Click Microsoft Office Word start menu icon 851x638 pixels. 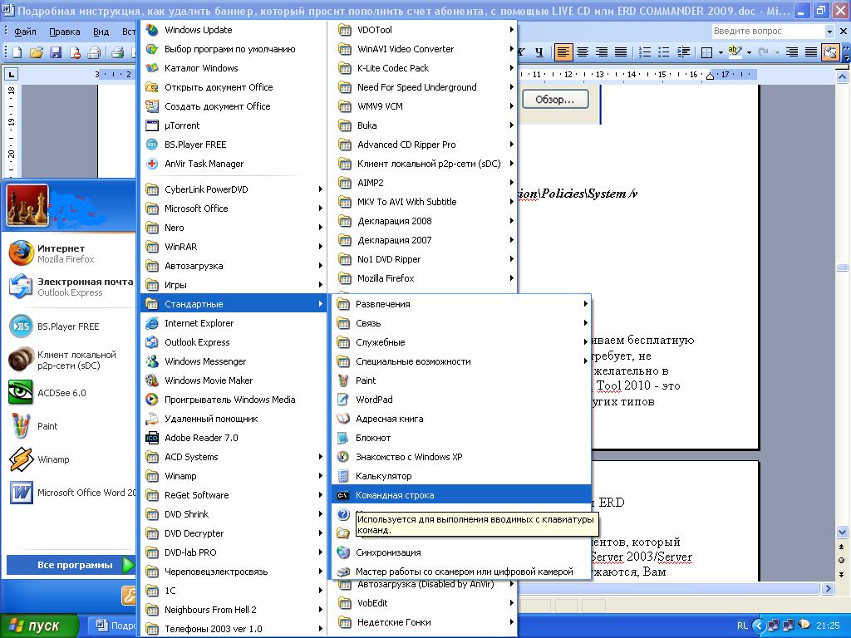click(21, 493)
